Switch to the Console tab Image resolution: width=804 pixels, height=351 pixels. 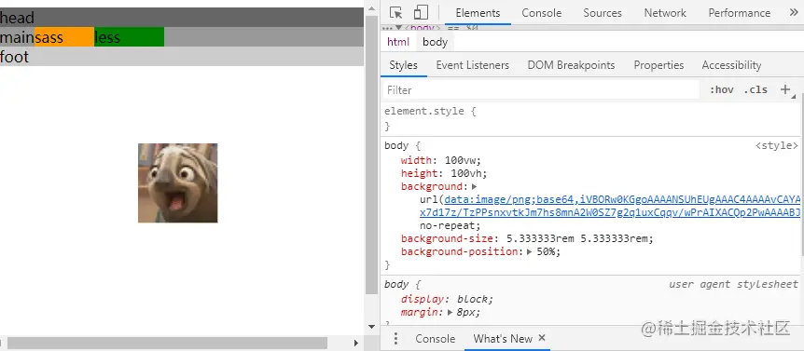pos(542,13)
